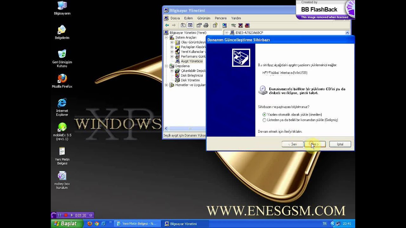Select Yeni Metin Belgesi desktop icon
Image resolution: width=406 pixels, height=228 pixels.
coord(62,156)
